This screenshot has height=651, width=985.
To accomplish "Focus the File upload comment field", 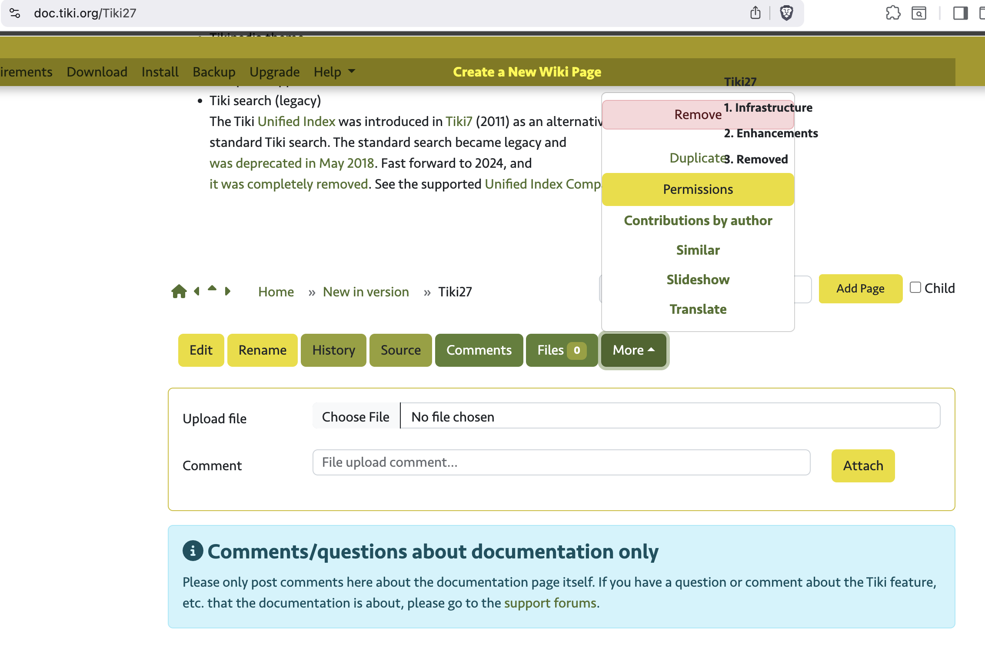I will click(x=562, y=462).
